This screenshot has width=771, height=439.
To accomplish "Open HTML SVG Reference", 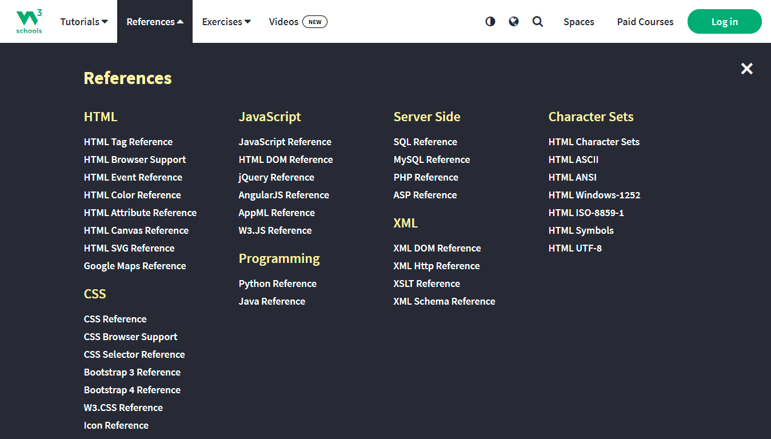I will 129,248.
